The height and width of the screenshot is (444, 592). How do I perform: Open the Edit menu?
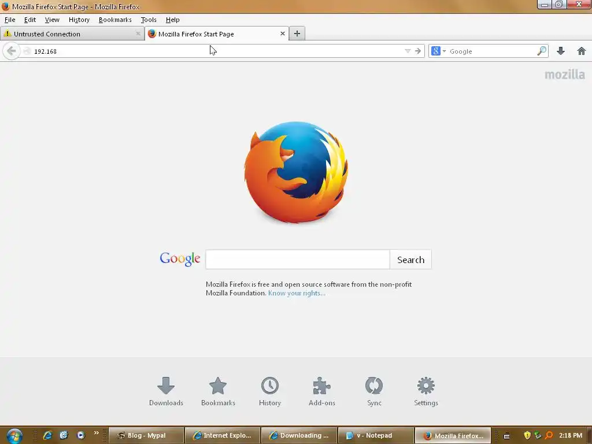tap(30, 20)
